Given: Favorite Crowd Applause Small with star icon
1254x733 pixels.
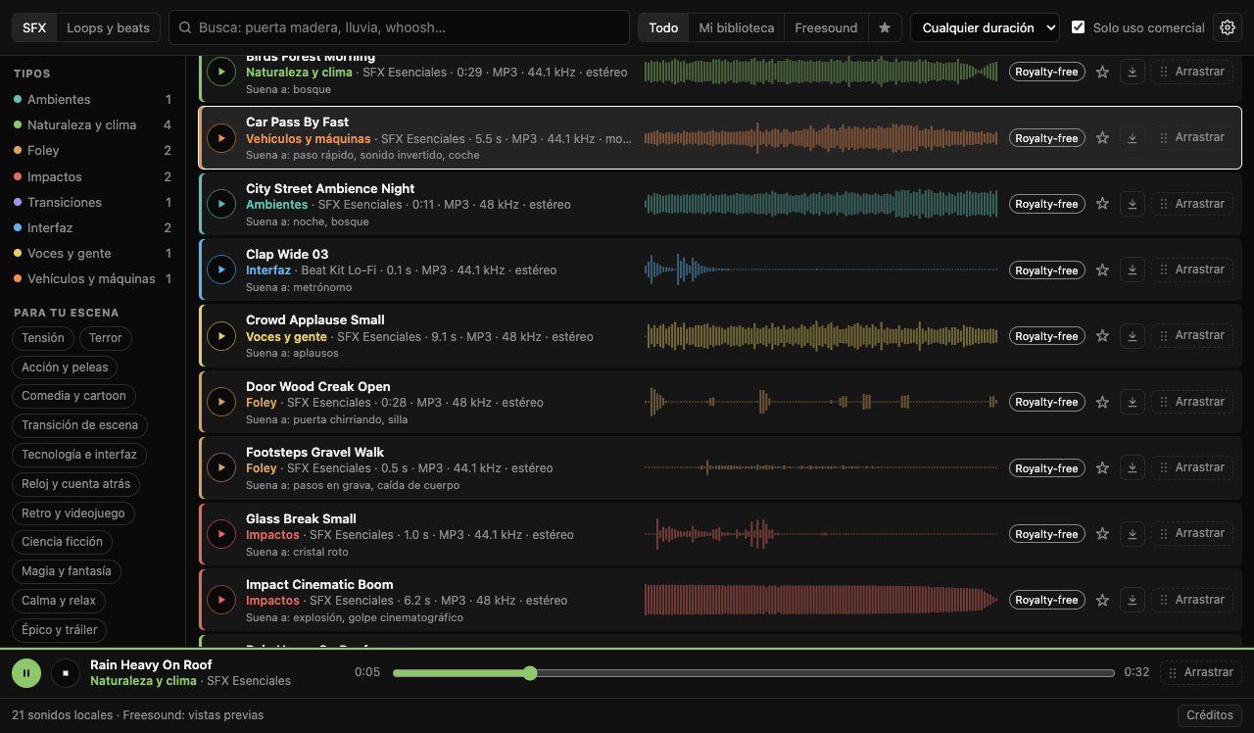Looking at the screenshot, I should click(1102, 336).
